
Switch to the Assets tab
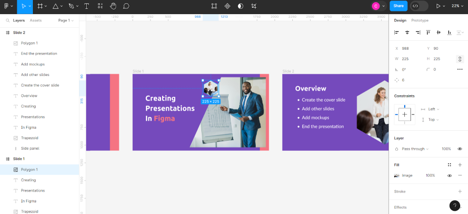(x=36, y=20)
